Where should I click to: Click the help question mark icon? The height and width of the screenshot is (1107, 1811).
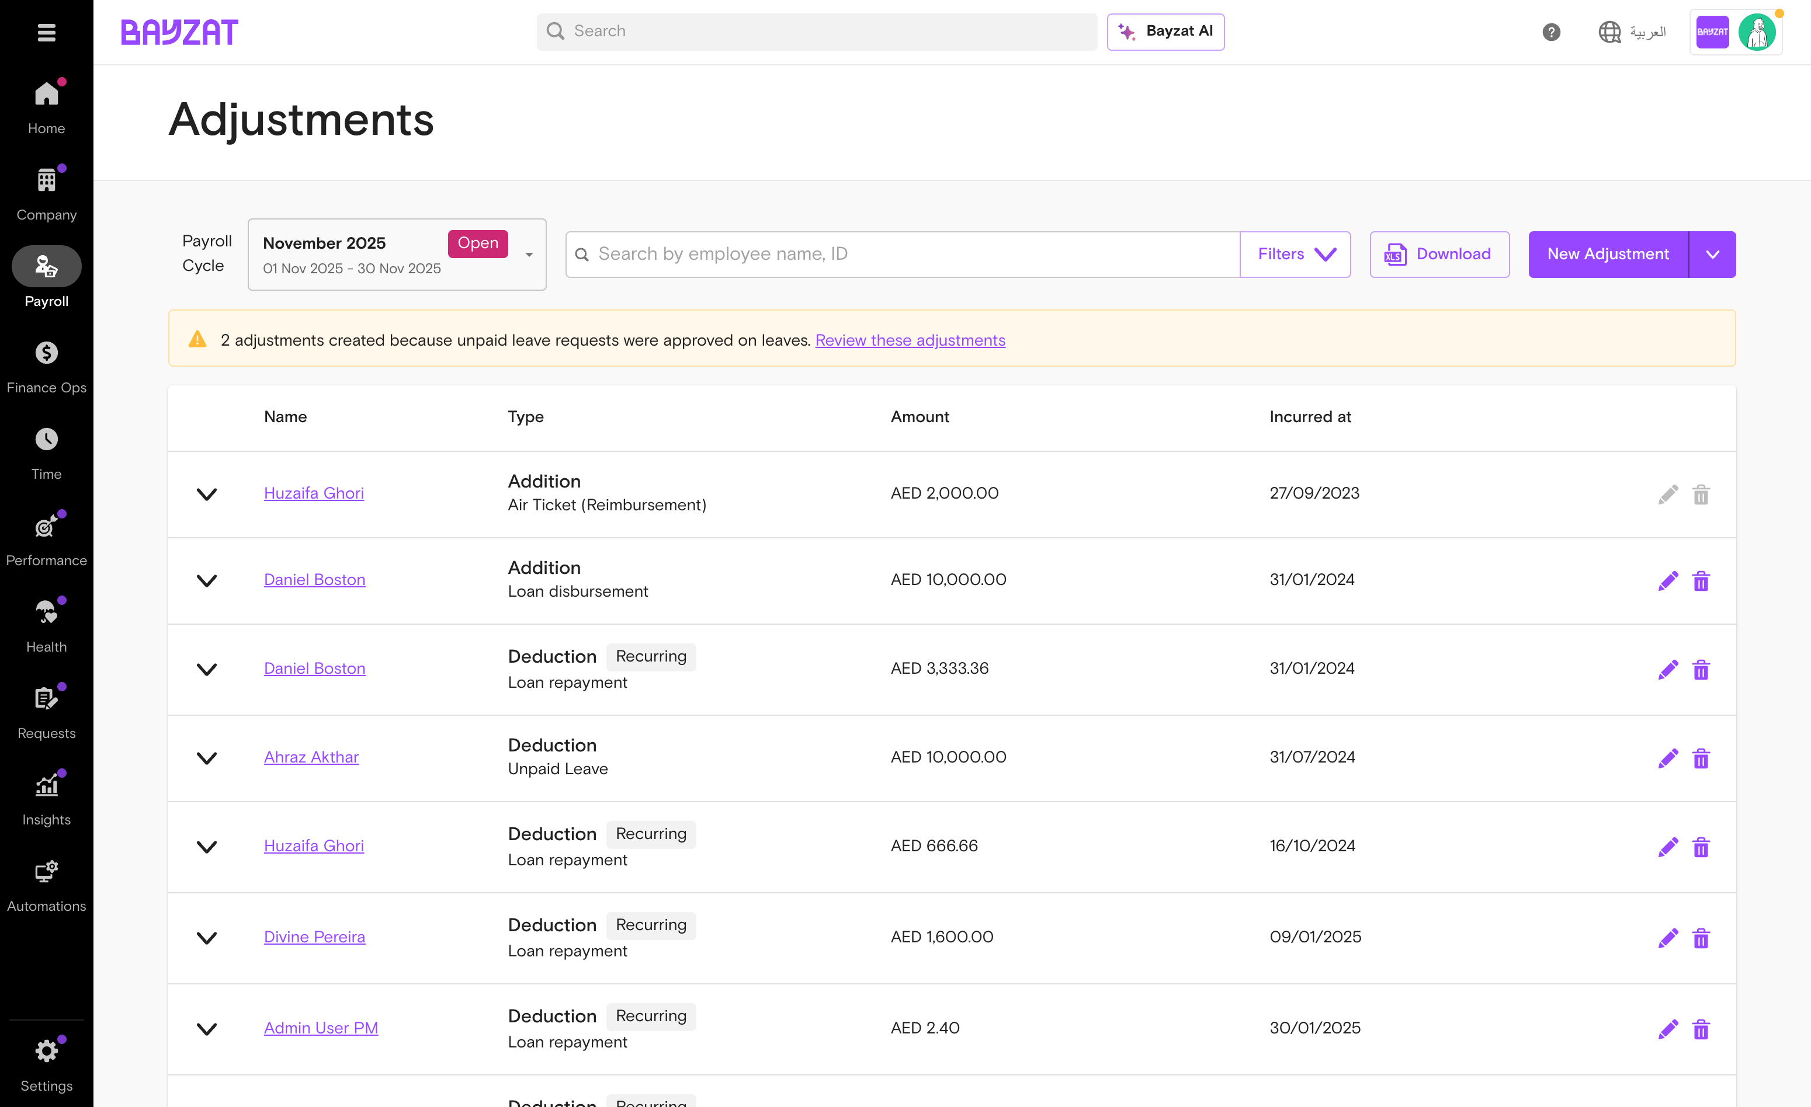(1551, 32)
